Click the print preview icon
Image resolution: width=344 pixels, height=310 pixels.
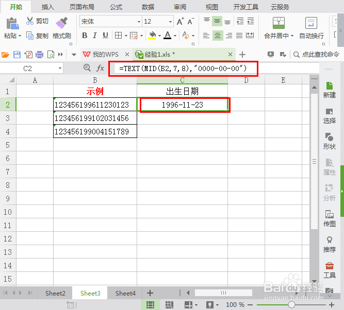(51, 55)
